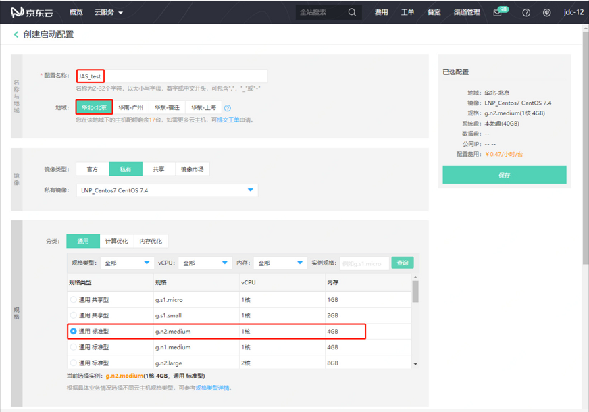The image size is (589, 412).
Task: Select g.n2.medium radio button
Action: [73, 331]
